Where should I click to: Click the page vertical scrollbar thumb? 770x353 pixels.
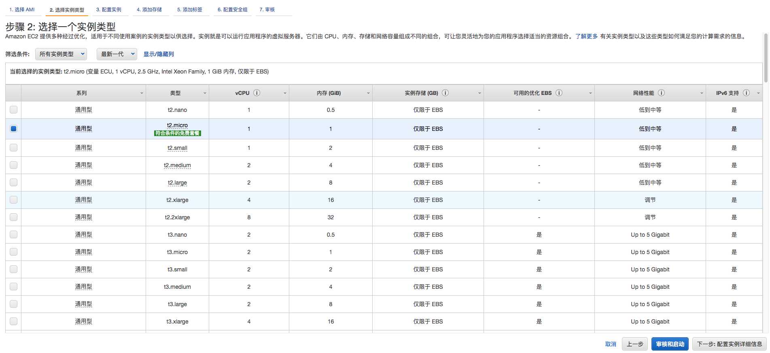766,58
